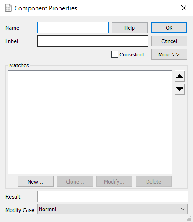Viewport: 193px width, 222px height.
Task: Select the Normal value in the Modify Case combo box
Action: click(112, 209)
